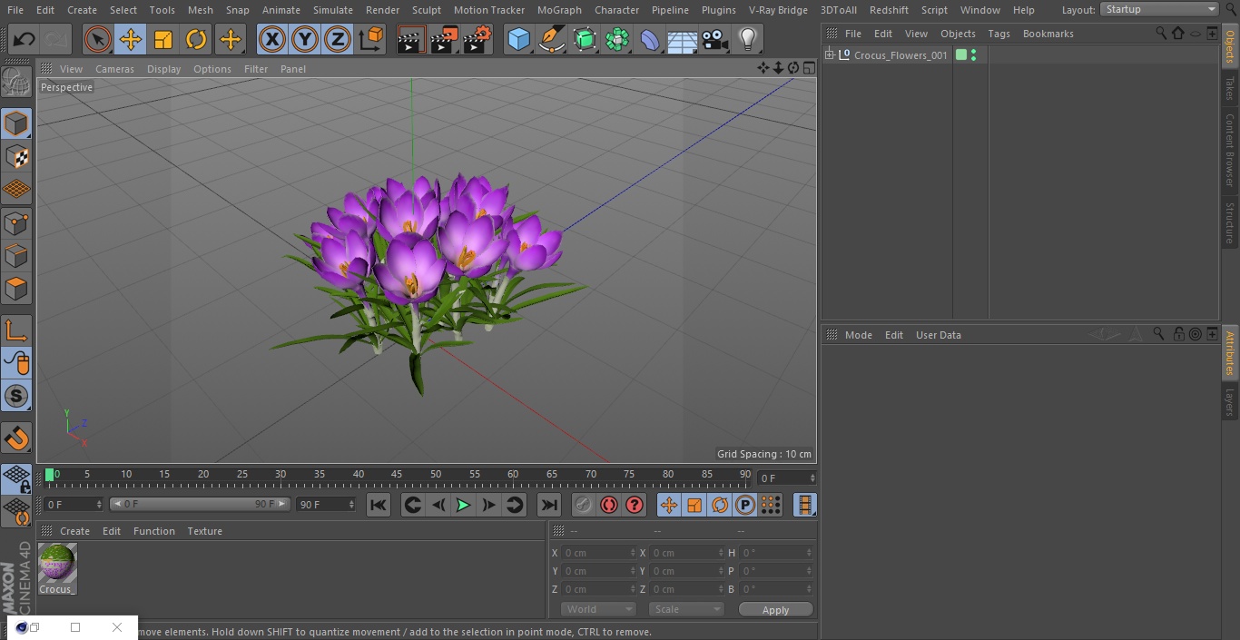Add a Light object
Viewport: 1240px width, 640px height.
coord(747,39)
